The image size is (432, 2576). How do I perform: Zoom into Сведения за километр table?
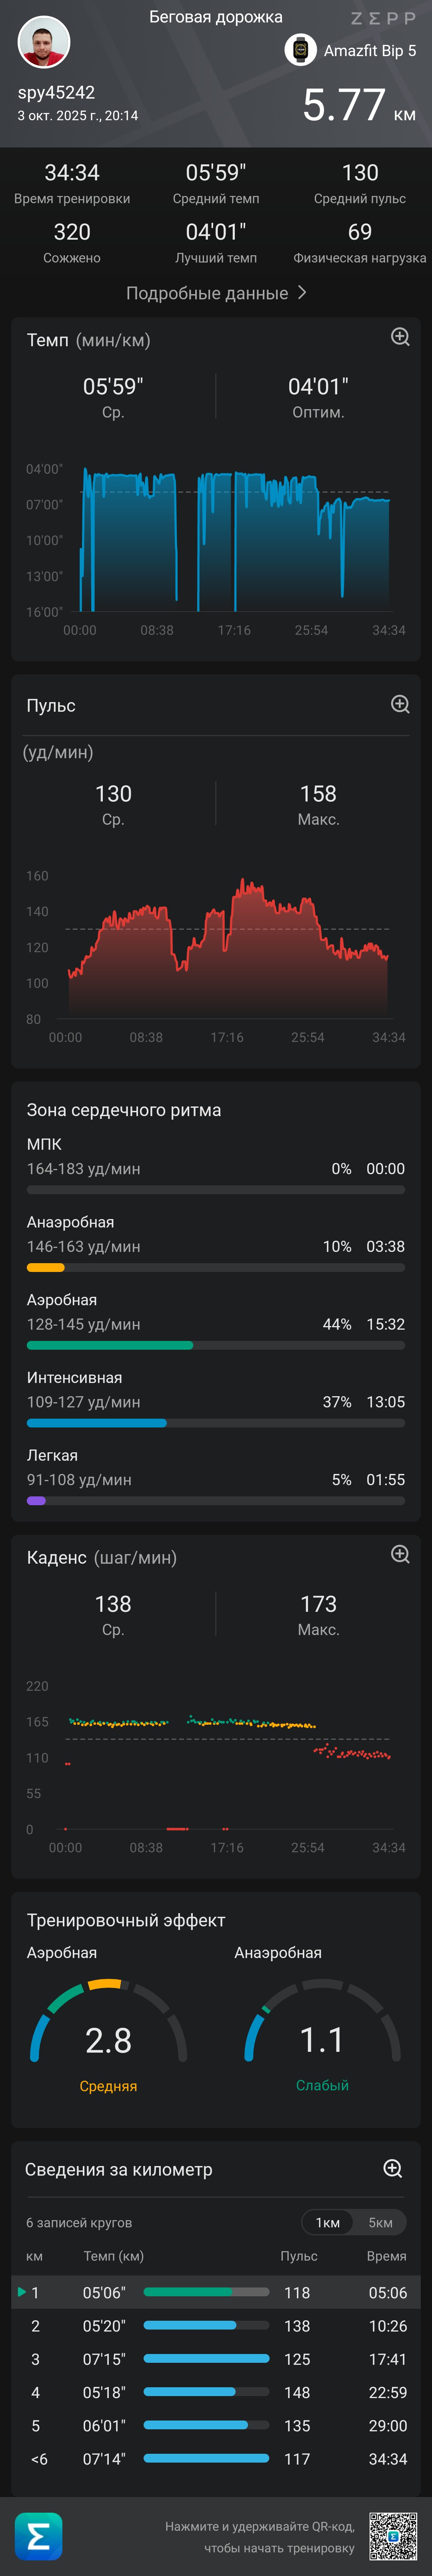click(x=393, y=2168)
